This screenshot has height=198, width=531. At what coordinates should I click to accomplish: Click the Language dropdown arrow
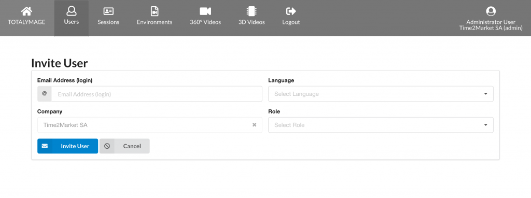[x=485, y=94]
